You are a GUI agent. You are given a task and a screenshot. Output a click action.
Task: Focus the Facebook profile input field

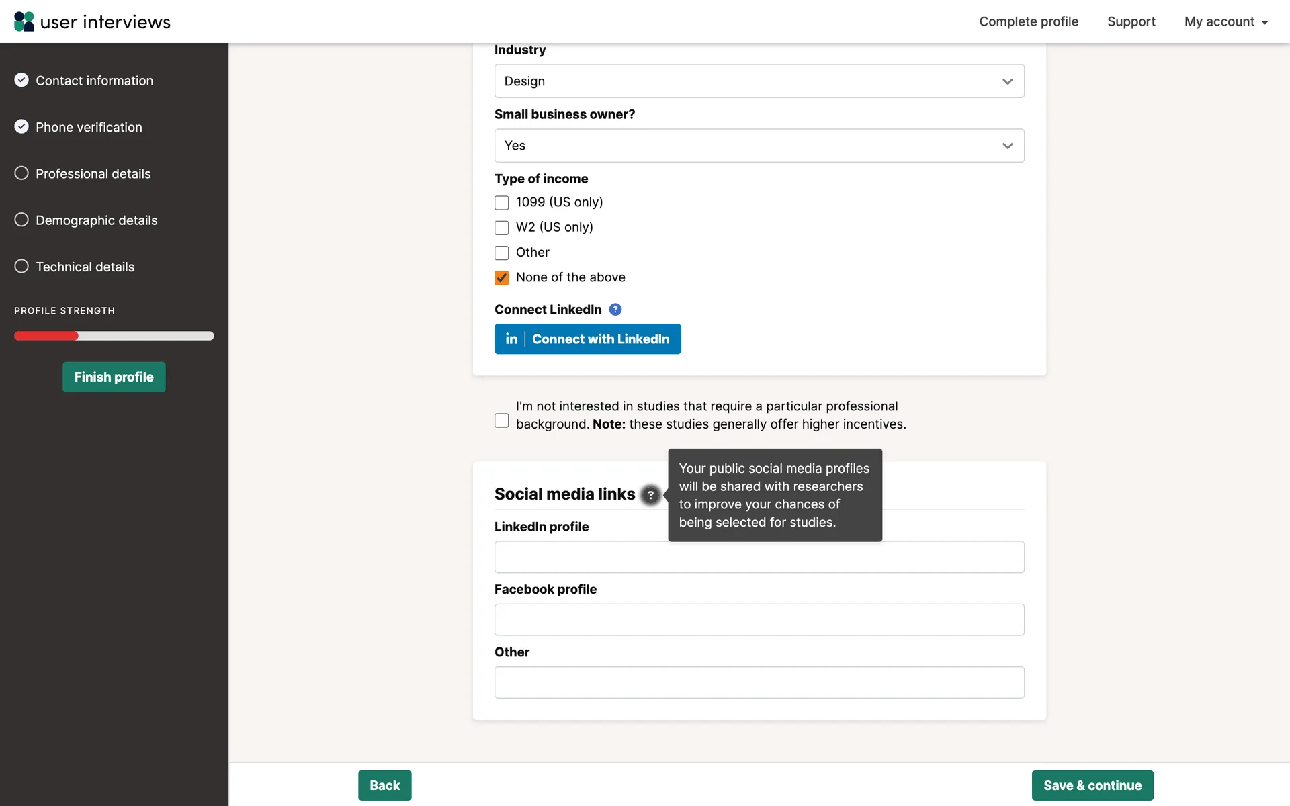tap(759, 619)
